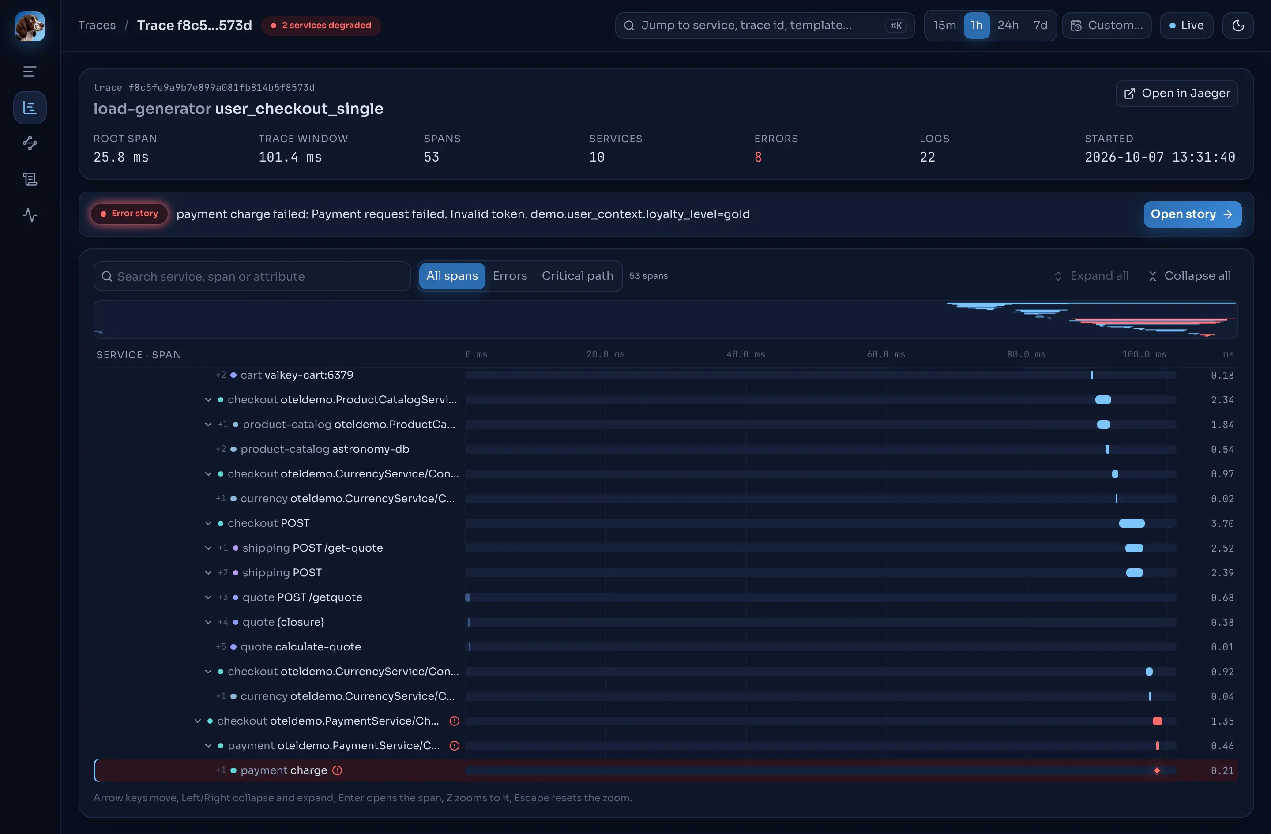Click Expand all
This screenshot has height=834, width=1271.
pyautogui.click(x=1091, y=276)
